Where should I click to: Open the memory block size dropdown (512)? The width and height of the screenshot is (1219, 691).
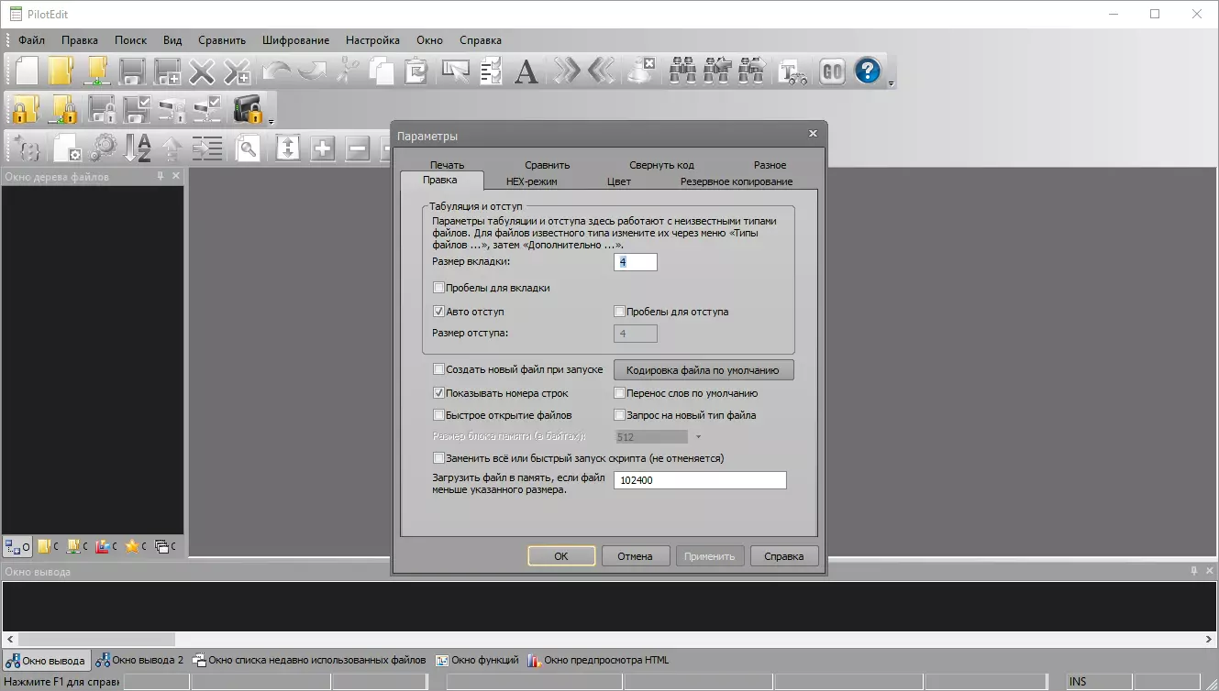(698, 437)
